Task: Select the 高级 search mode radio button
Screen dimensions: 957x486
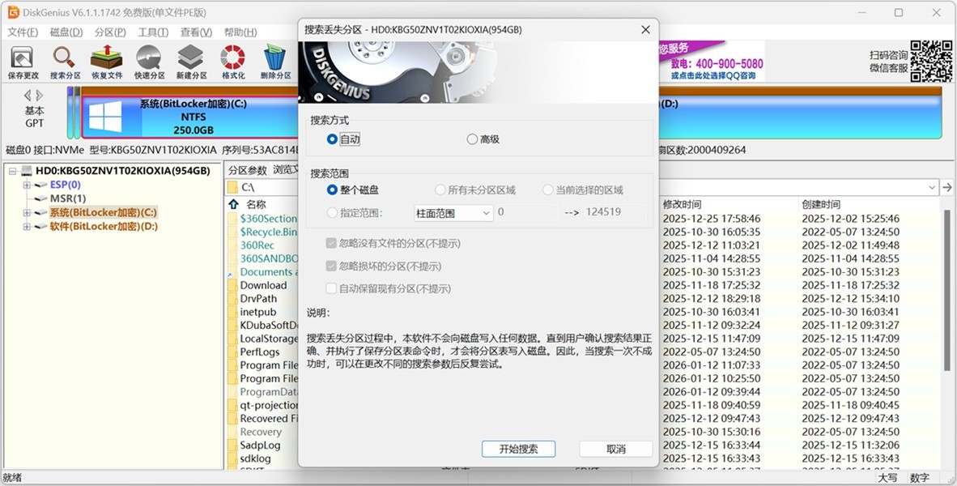Action: [472, 139]
